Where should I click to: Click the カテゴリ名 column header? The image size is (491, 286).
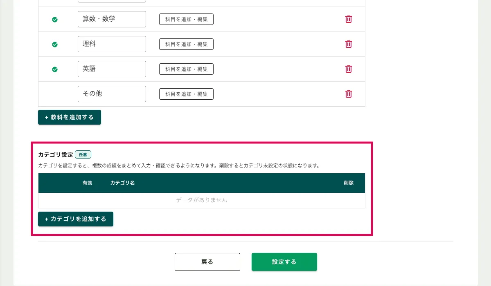(x=123, y=183)
